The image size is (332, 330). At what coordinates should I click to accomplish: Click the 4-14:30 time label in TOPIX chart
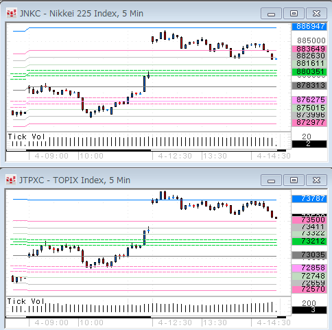[274, 322]
